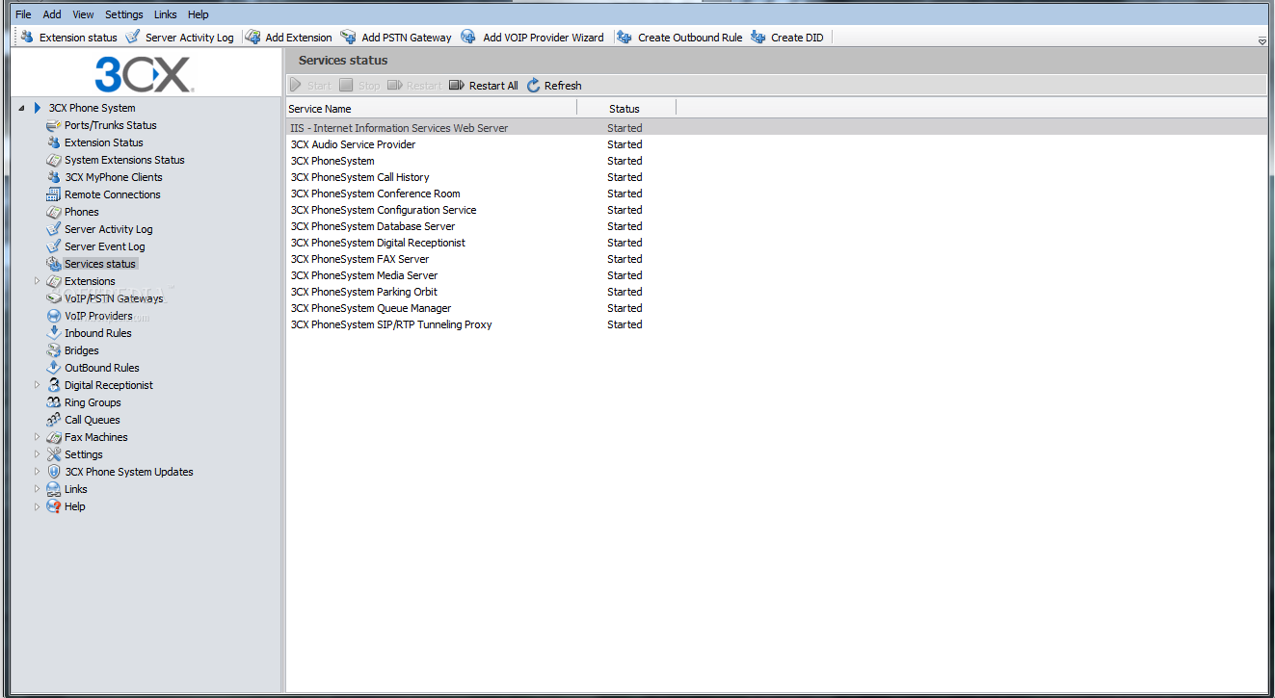Expand the Extensions tree node
The image size is (1275, 698).
coord(38,281)
